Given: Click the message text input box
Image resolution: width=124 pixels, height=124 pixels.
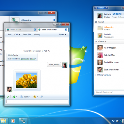Looking at the screenshot, I should coord(37,101).
